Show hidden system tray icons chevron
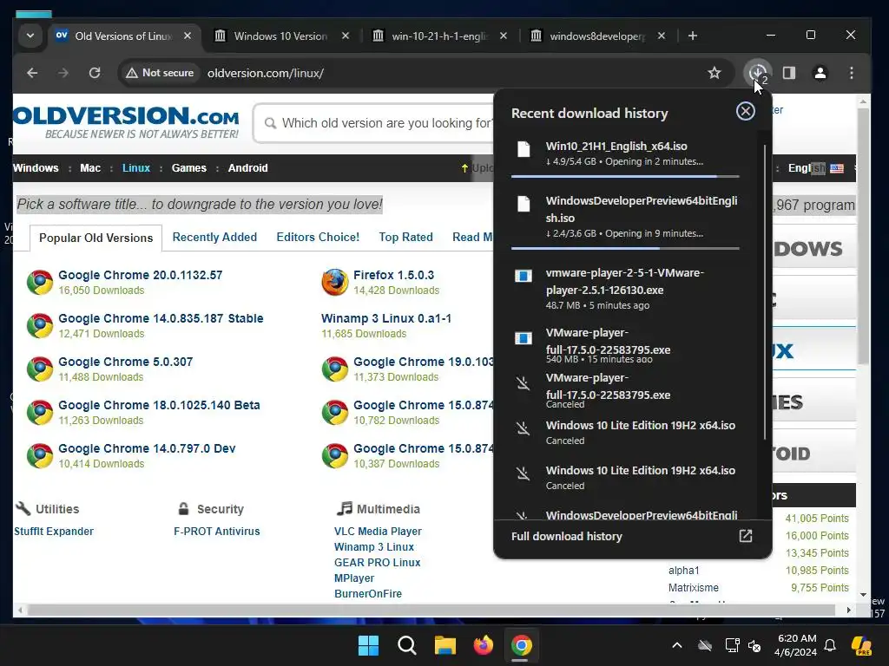The height and width of the screenshot is (666, 889). (677, 644)
